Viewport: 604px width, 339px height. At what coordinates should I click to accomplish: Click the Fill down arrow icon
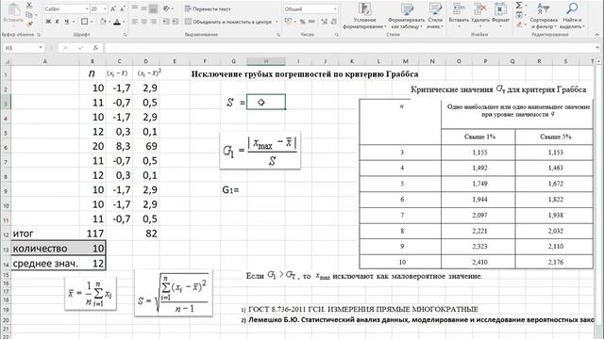coord(519,15)
